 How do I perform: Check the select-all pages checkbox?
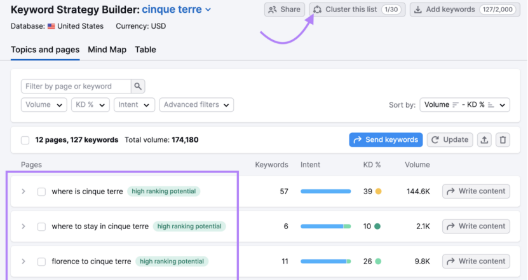(25, 140)
